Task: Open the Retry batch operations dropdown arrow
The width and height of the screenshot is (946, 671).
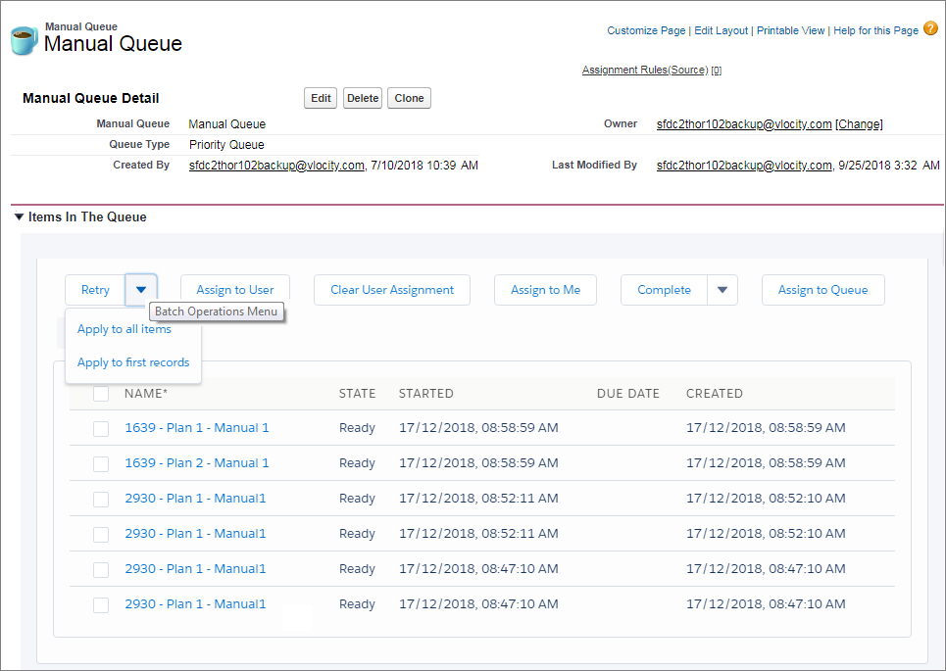Action: click(141, 290)
